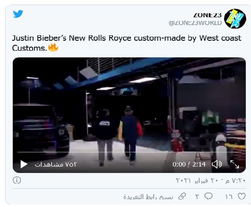
Task: Click the ZONE23 display name
Action: tap(207, 15)
